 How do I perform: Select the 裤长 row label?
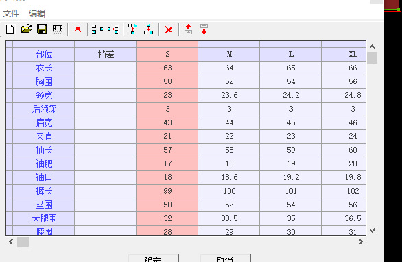[x=44, y=191]
